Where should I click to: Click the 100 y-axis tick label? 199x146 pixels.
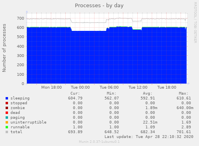(20, 74)
